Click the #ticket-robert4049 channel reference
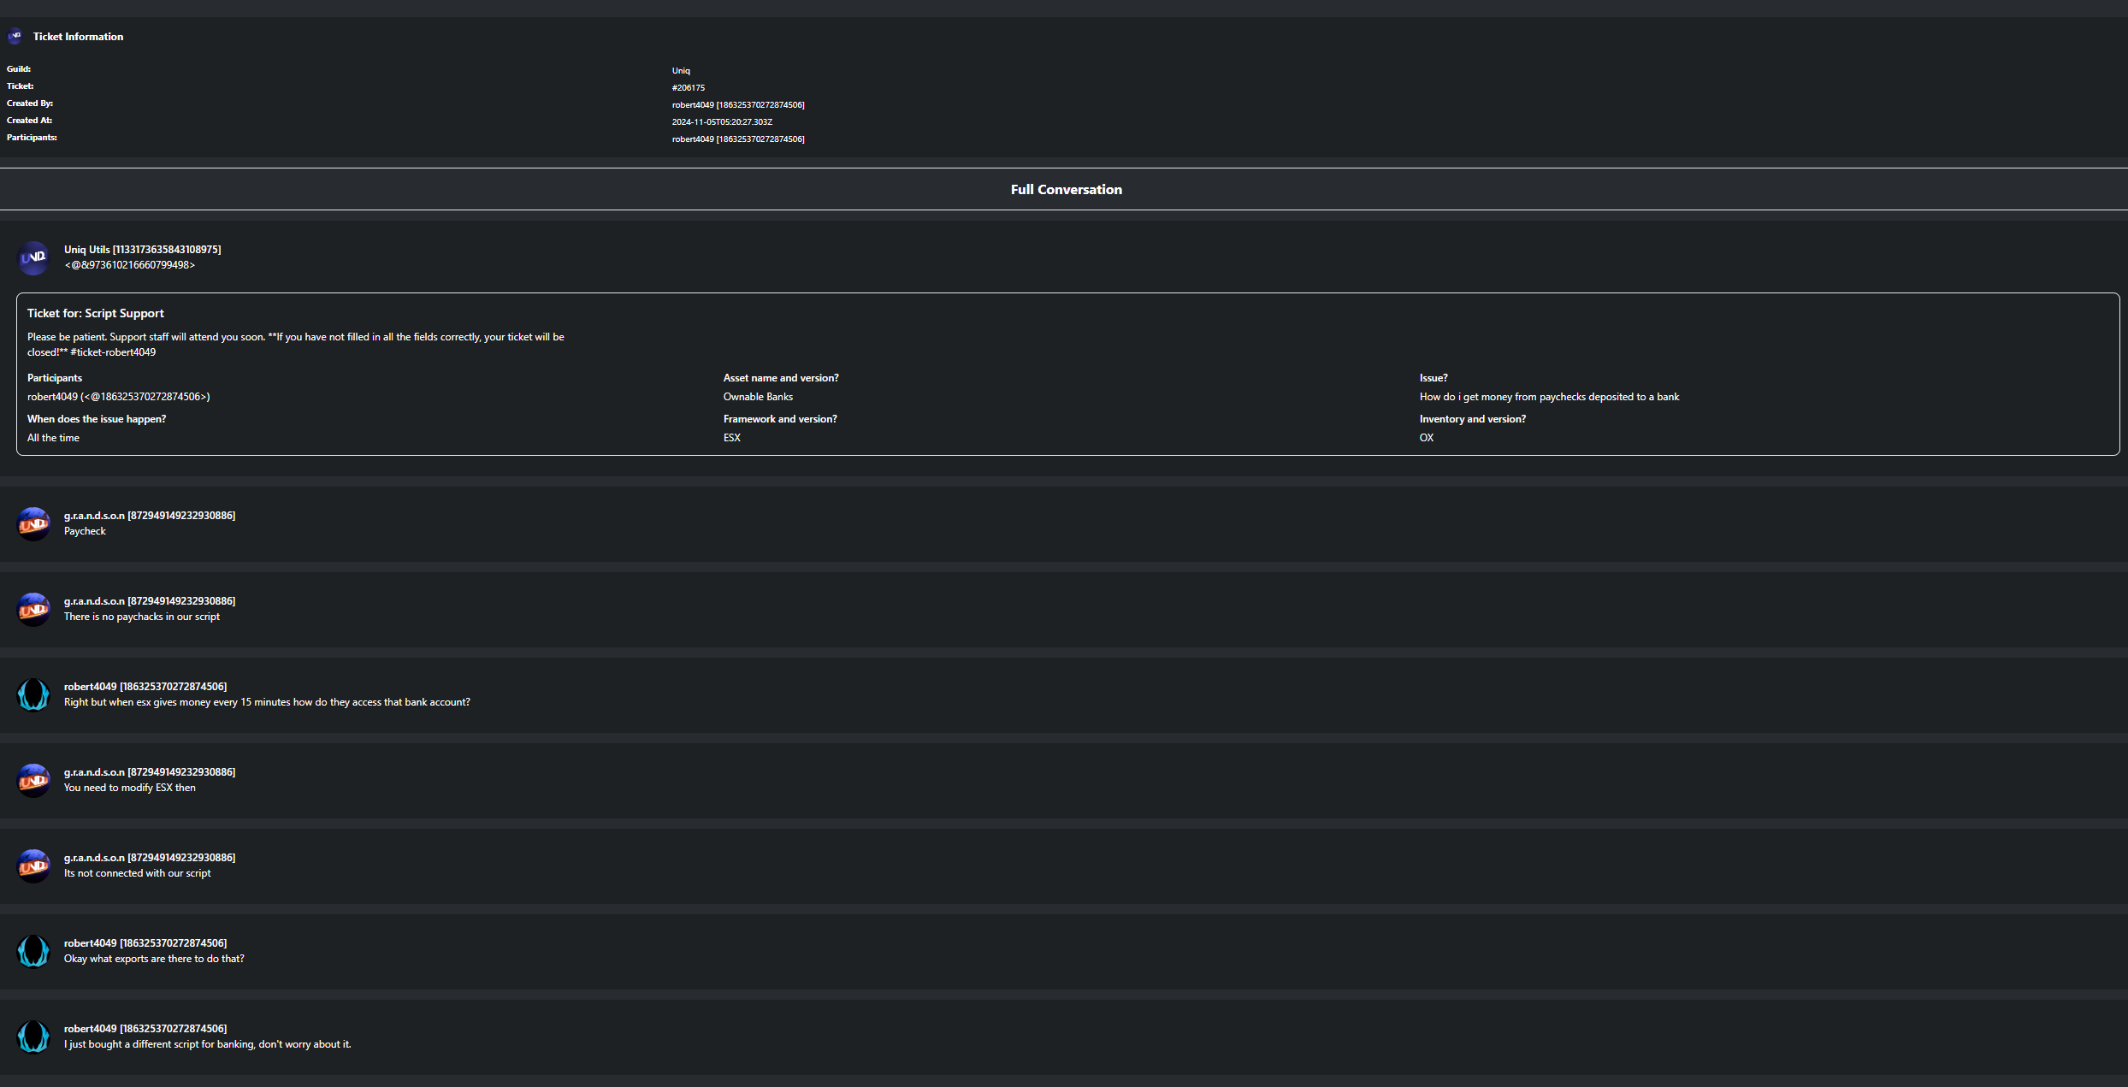This screenshot has width=2128, height=1087. pyautogui.click(x=113, y=352)
